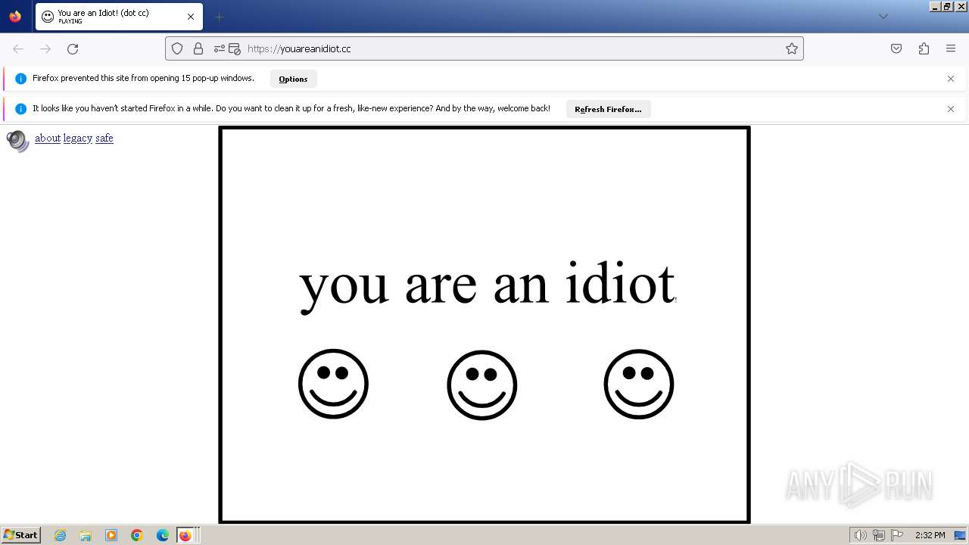Toggle the page's speaker sound icon
969x545 pixels.
point(17,141)
